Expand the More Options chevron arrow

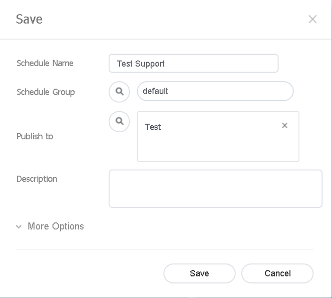click(19, 227)
